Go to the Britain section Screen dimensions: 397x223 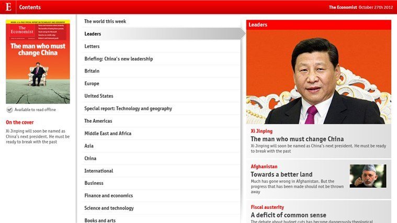pos(161,71)
